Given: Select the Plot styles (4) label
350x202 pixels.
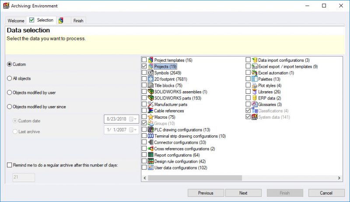Looking at the screenshot, I should pos(269,85).
